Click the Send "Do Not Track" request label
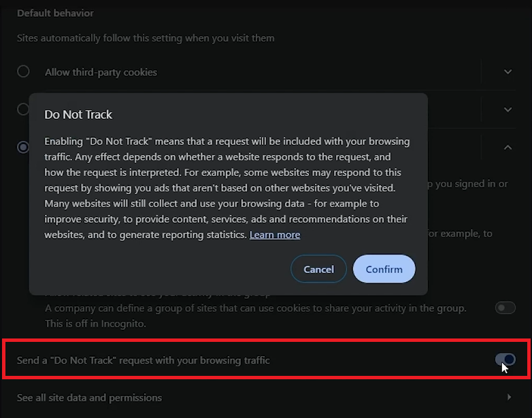The height and width of the screenshot is (418, 532). click(x=144, y=360)
